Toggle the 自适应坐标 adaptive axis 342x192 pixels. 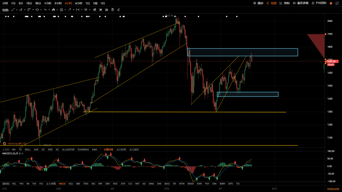point(333,189)
